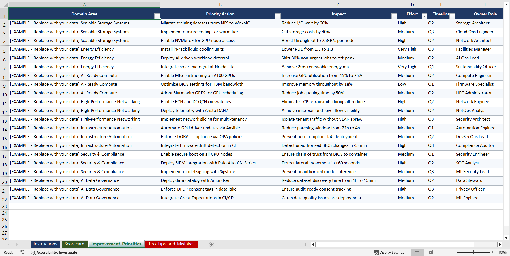Image resolution: width=510 pixels, height=256 pixels.
Task: Click the zoom slider handle
Action: [x=474, y=252]
